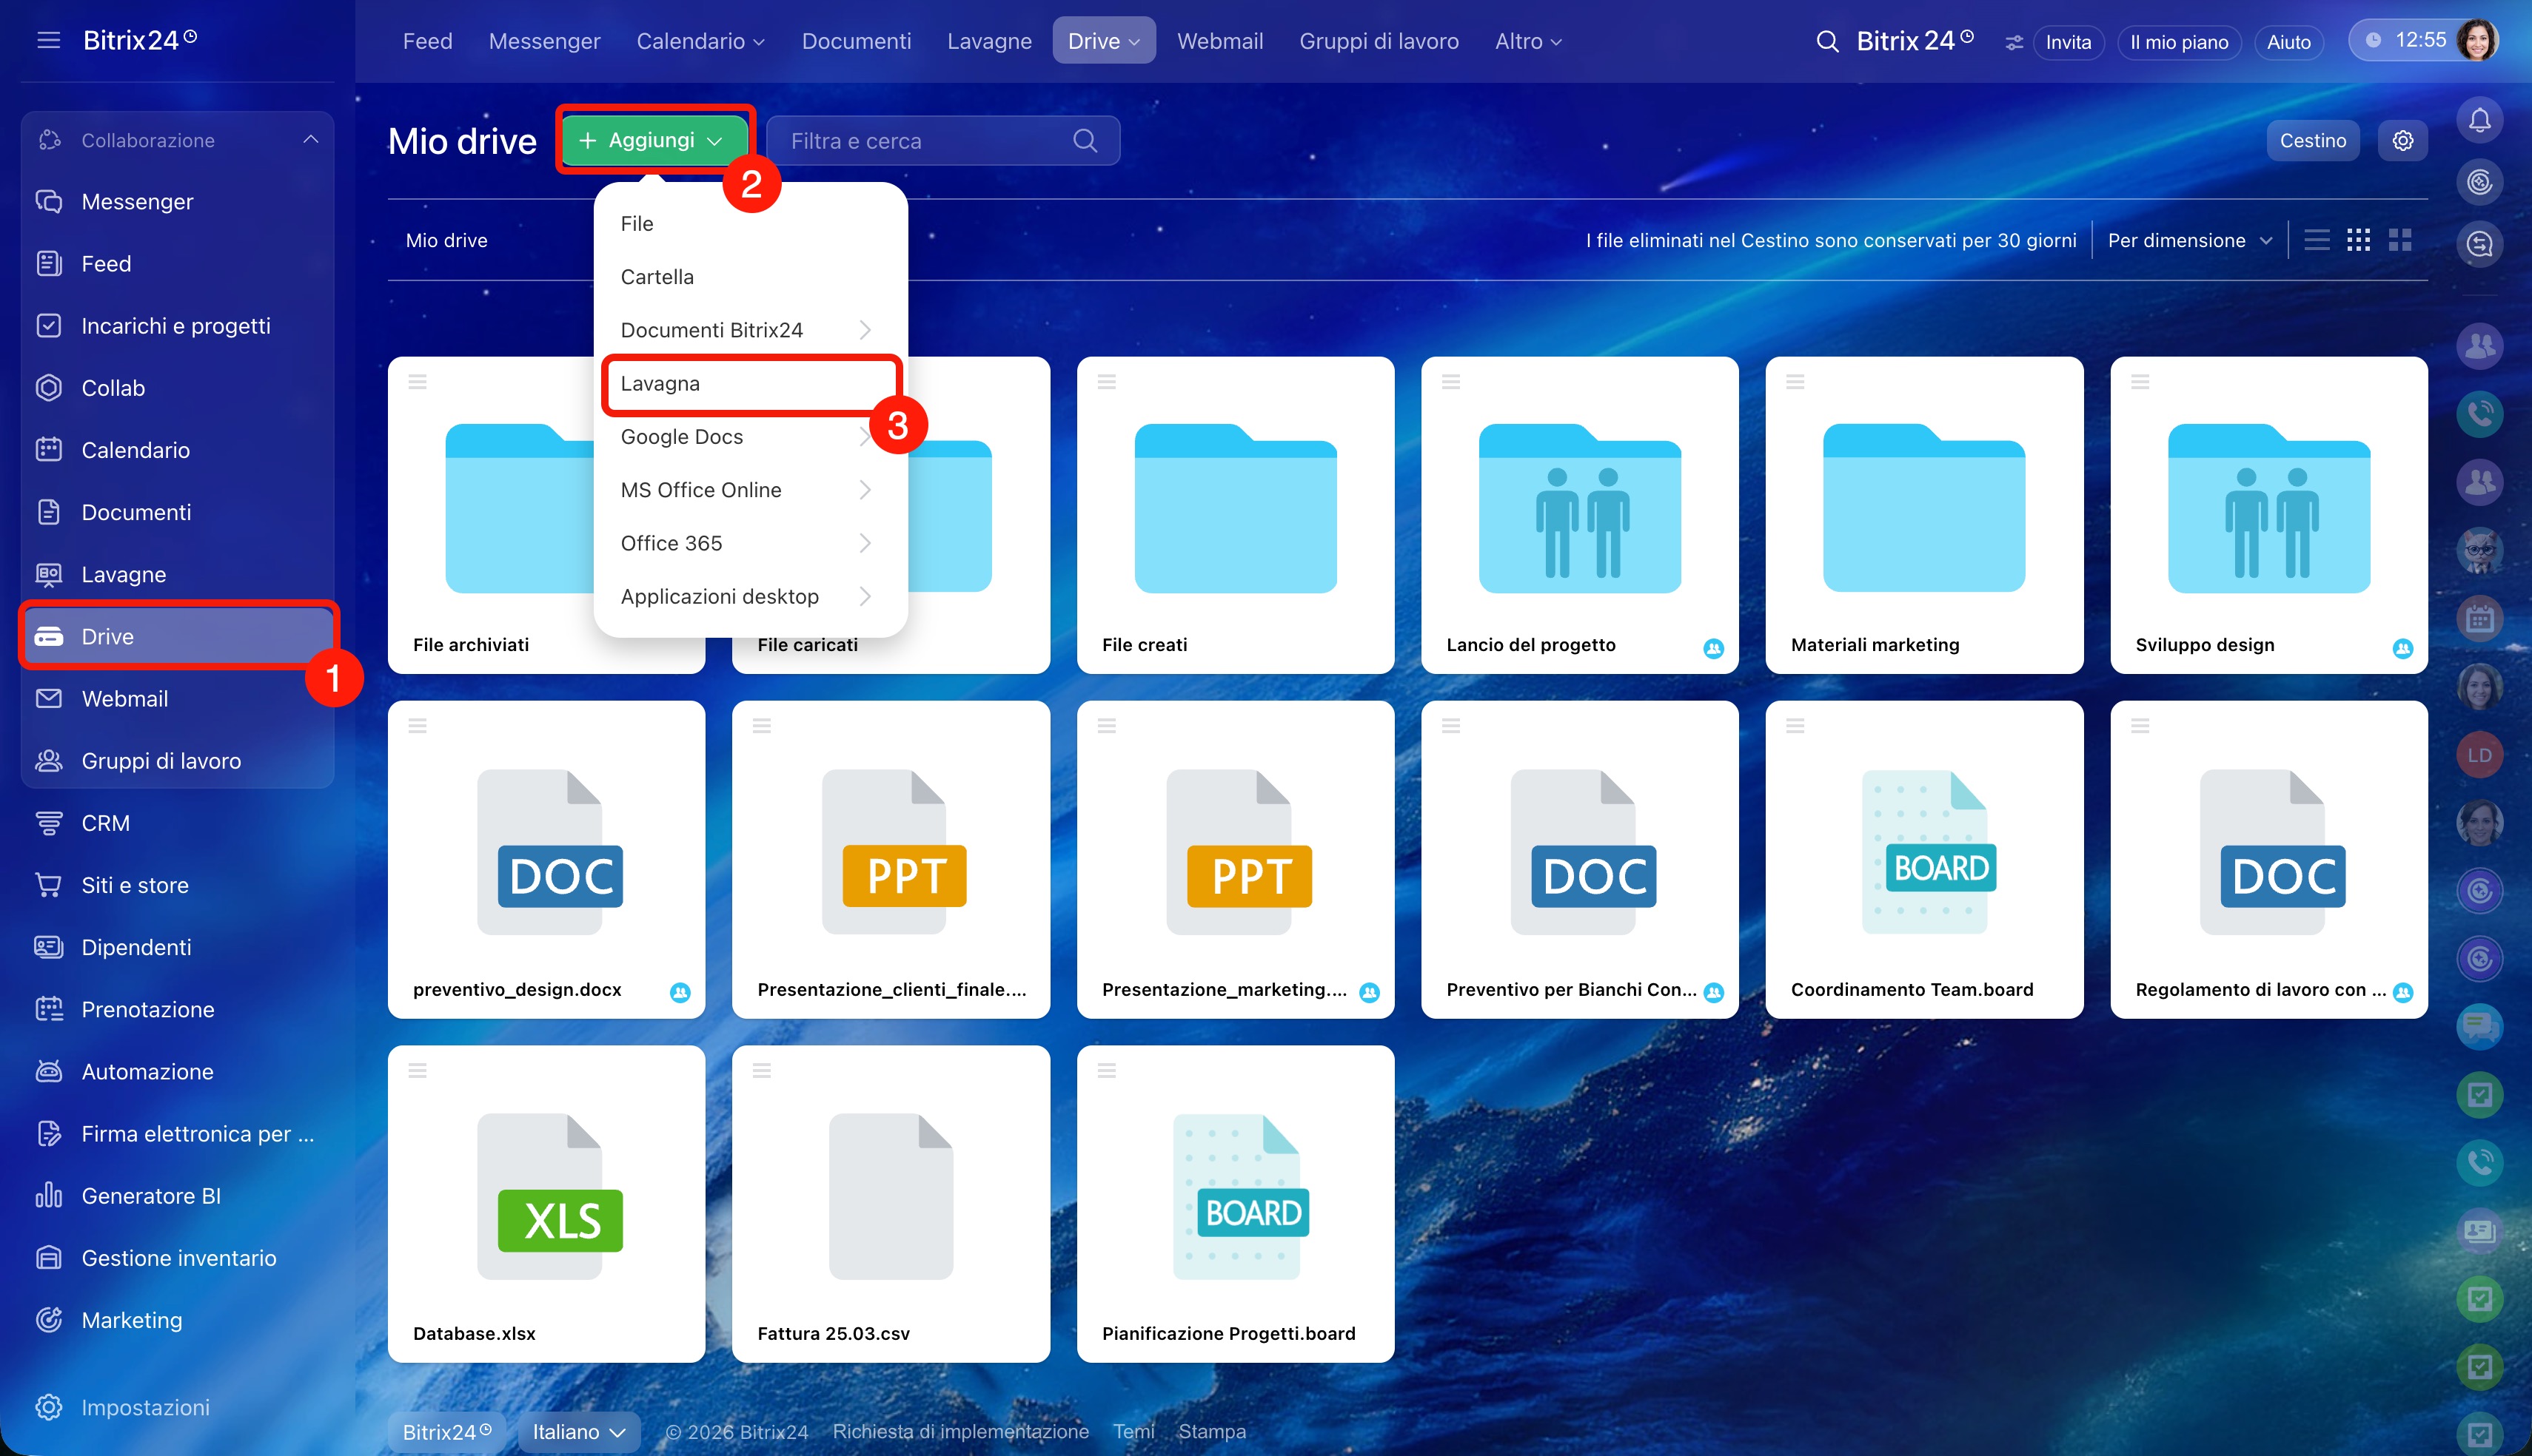Open Feed in the sidebar
This screenshot has width=2532, height=1456.
point(178,264)
